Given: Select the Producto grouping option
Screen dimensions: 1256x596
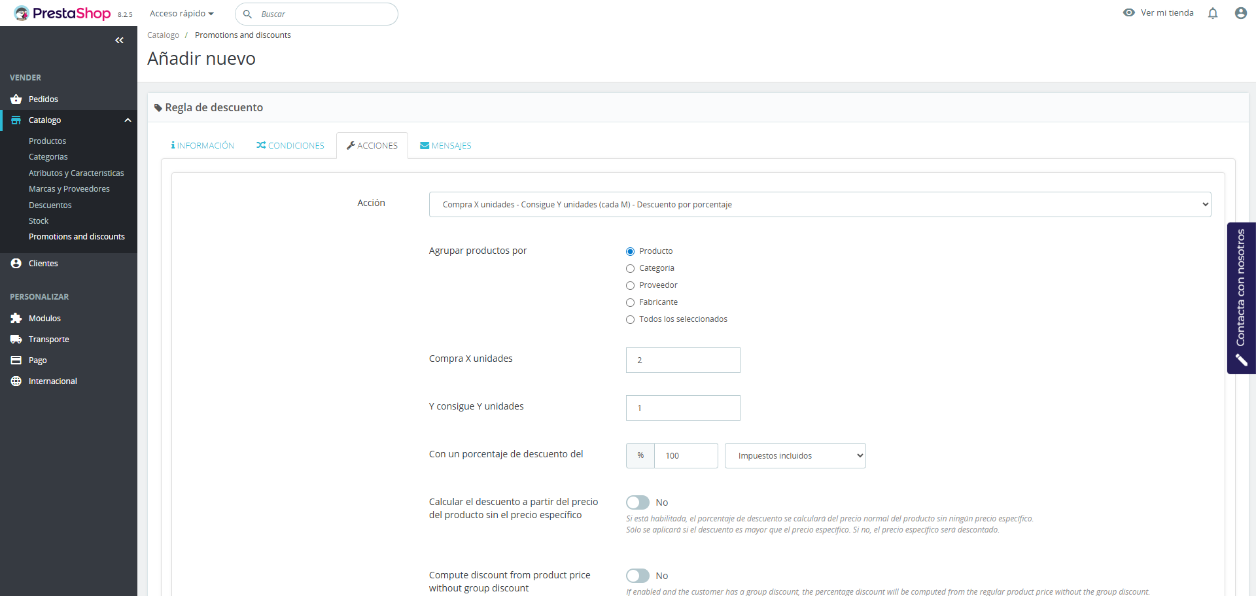Looking at the screenshot, I should coord(631,252).
